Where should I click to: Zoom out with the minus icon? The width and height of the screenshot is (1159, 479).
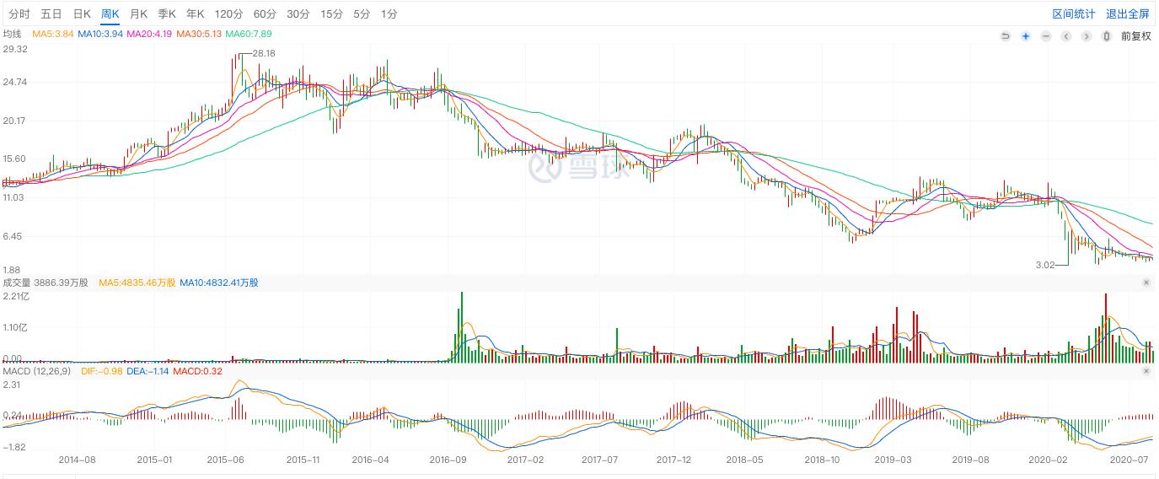tap(1046, 36)
